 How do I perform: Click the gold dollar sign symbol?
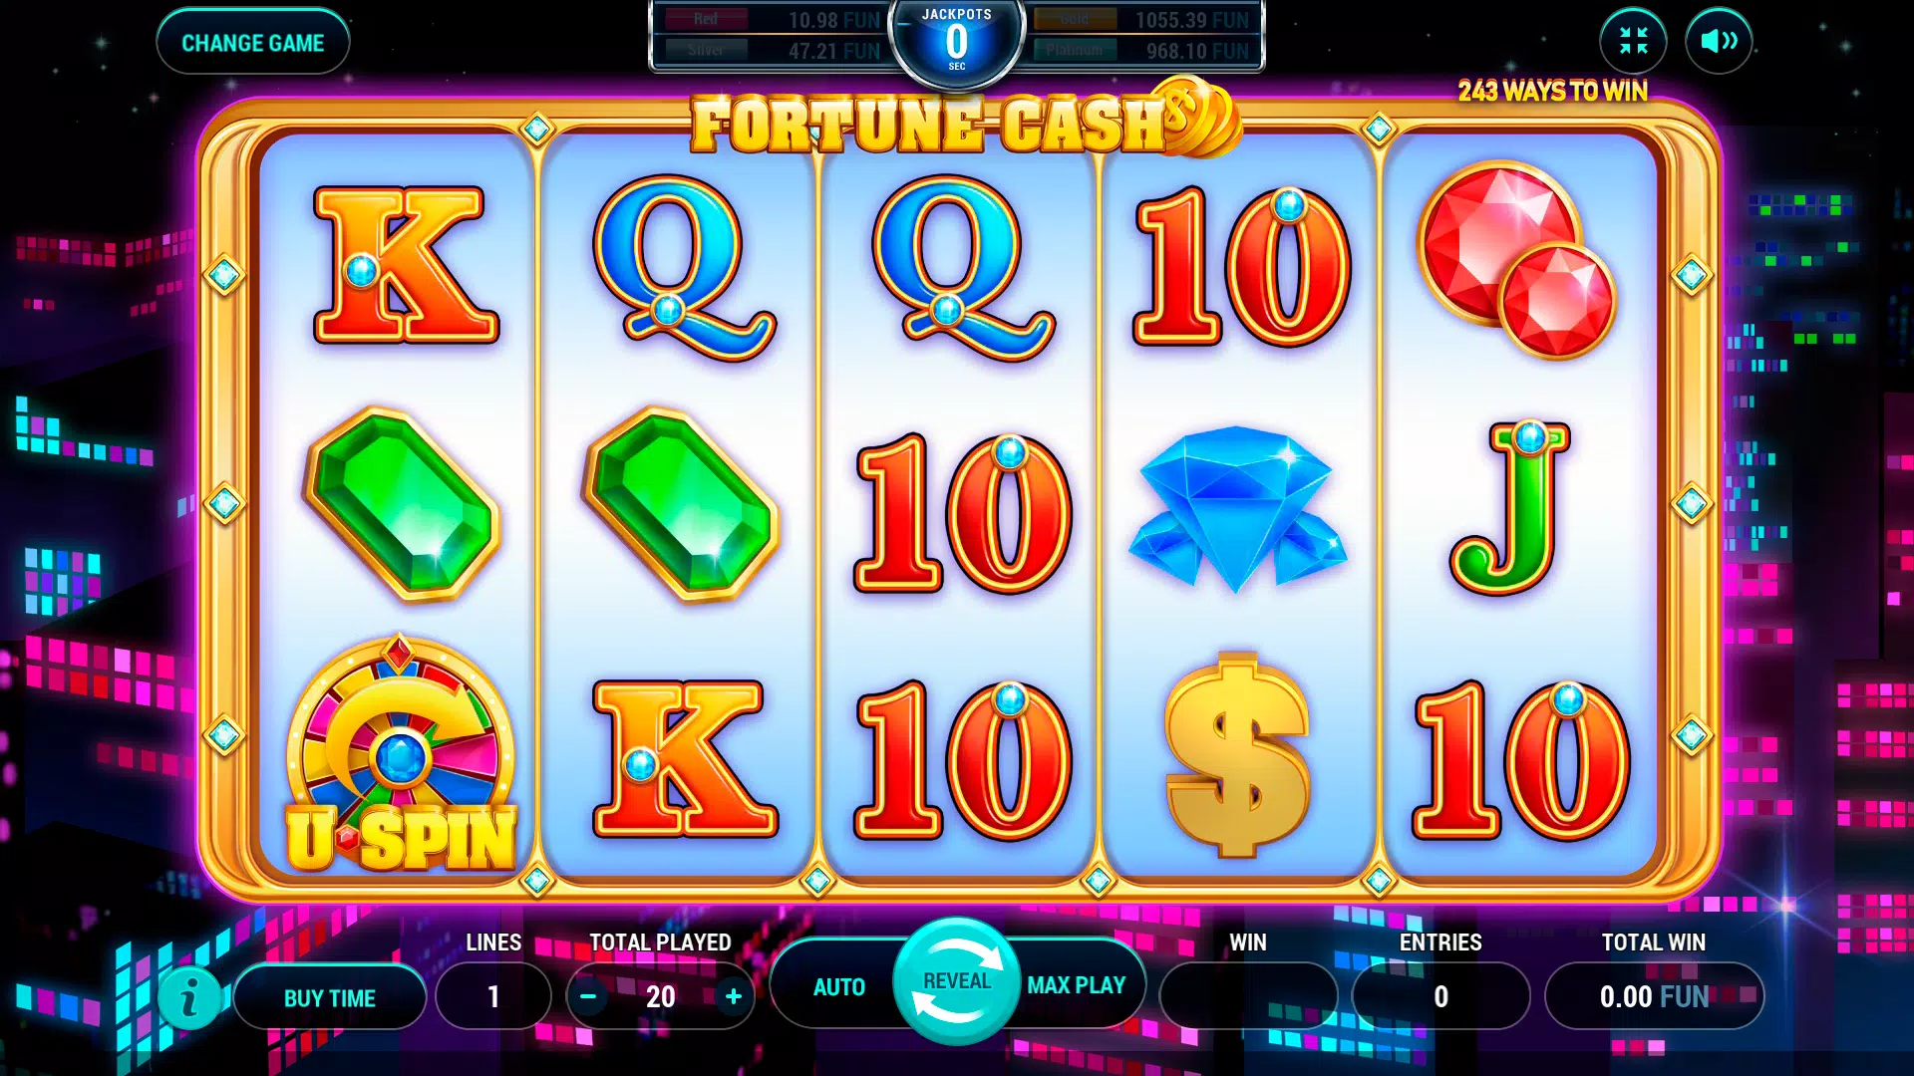coord(1237,756)
